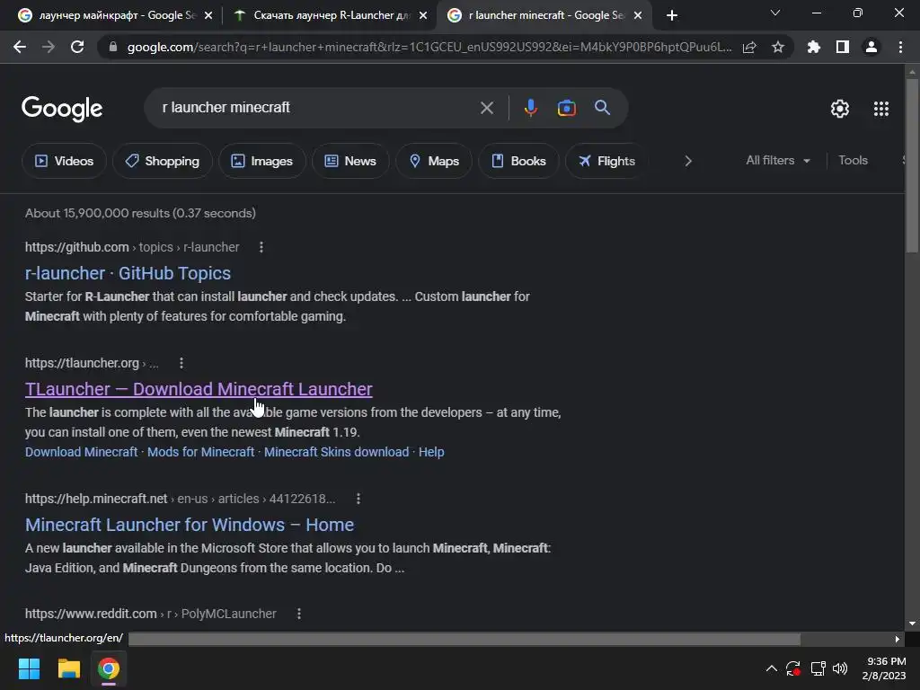This screenshot has height=690, width=920.
Task: Close the лаунчер майнкрафт tab
Action: click(x=208, y=16)
